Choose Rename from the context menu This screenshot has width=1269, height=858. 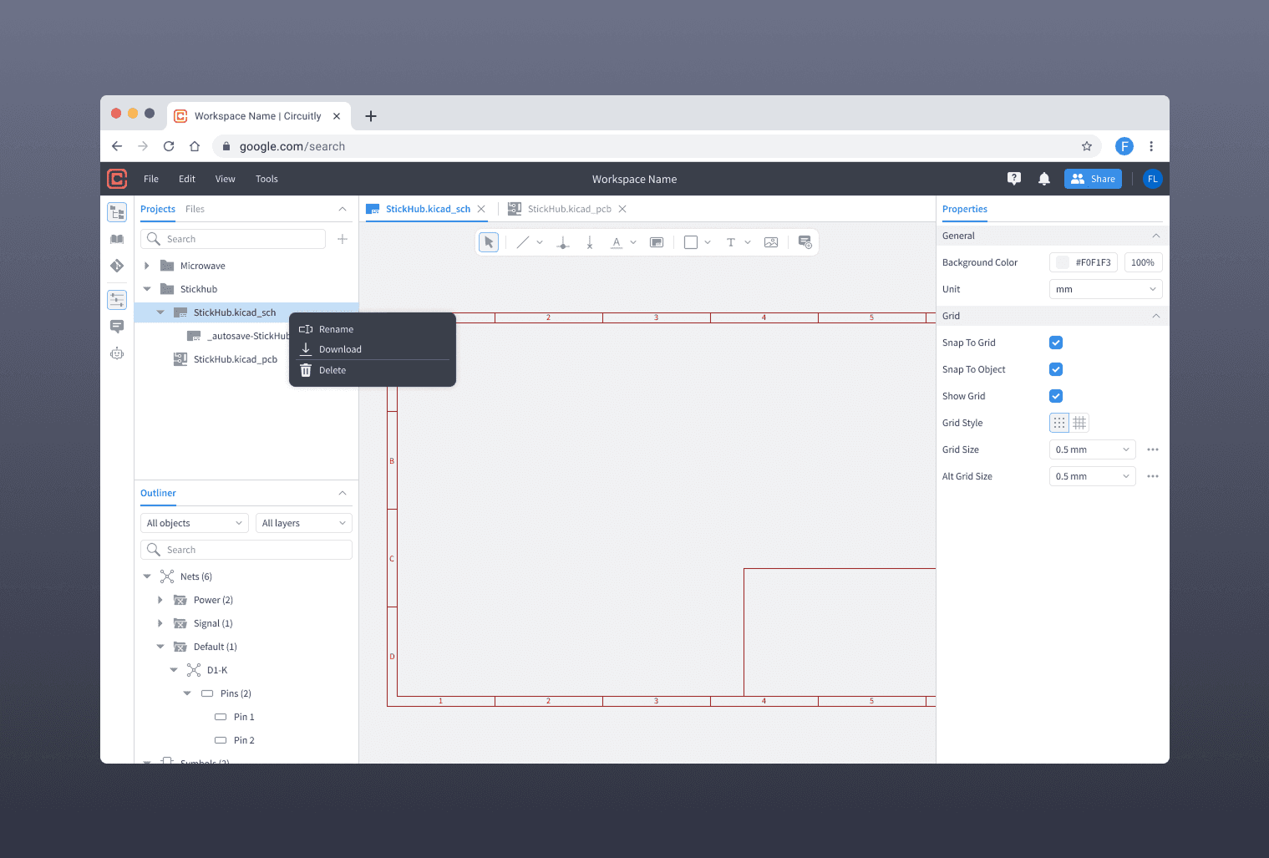373,329
